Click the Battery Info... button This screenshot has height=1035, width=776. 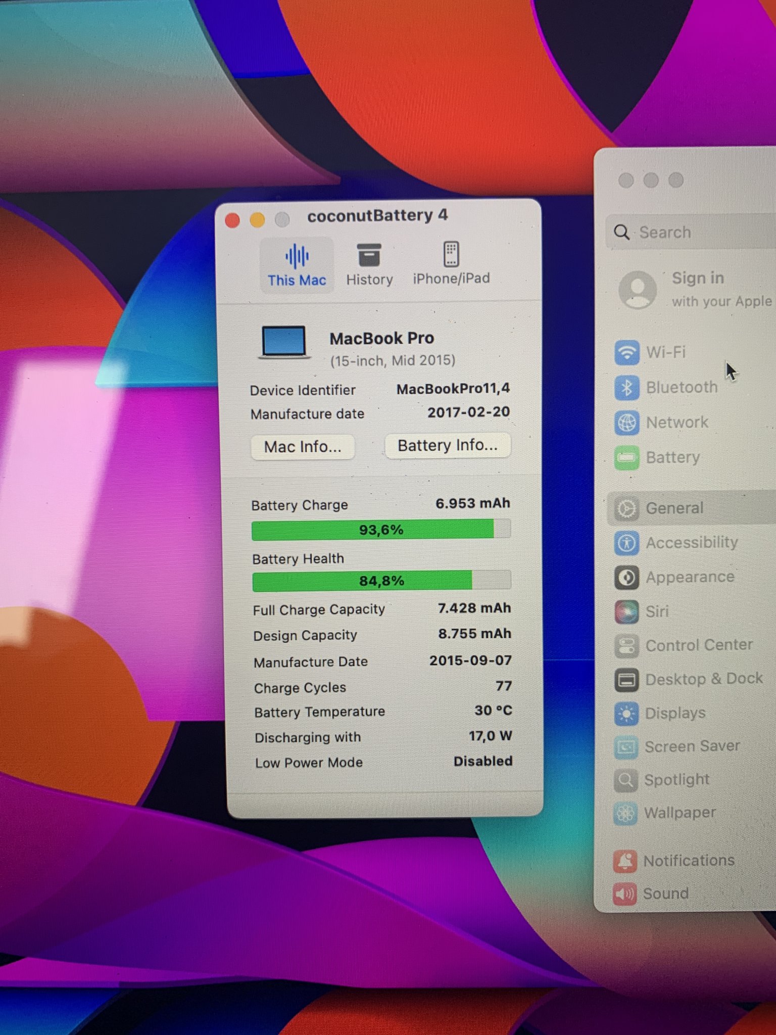point(447,445)
